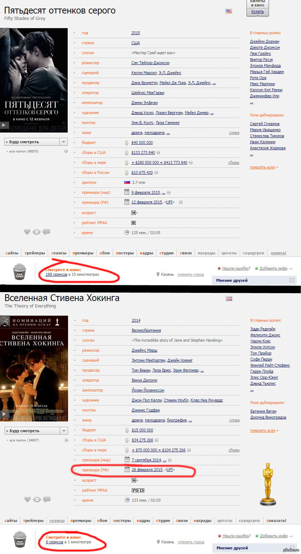Click popcorn icon next to '6 сеансов'
The height and width of the screenshot is (554, 301).
point(20,540)
